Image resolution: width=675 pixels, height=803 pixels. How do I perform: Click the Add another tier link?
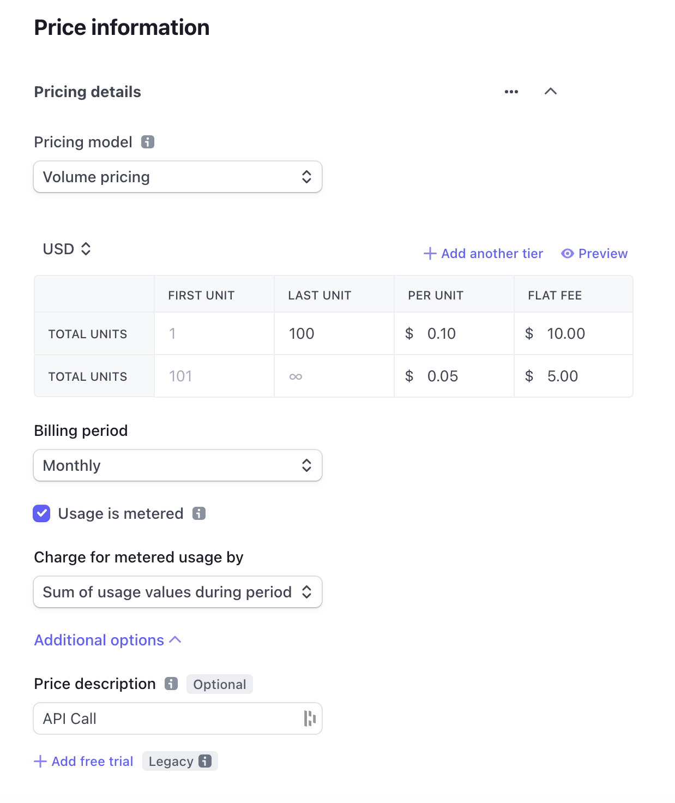491,253
